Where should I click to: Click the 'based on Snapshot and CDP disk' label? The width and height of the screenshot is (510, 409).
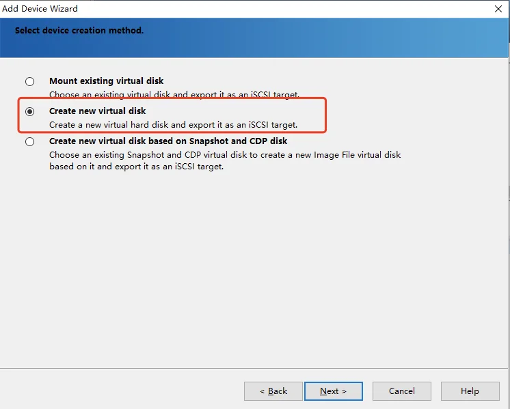[217, 141]
